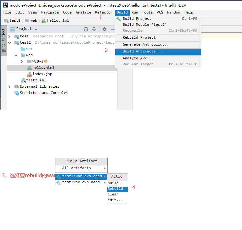Click the test2.iml file icon
The width and height of the screenshot is (242, 230).
(23, 80)
